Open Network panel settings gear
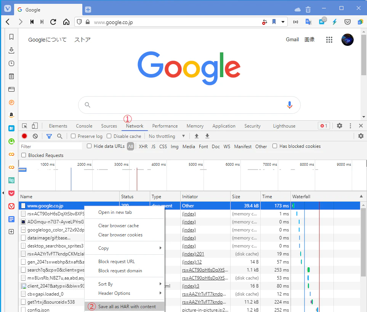 tap(361, 136)
